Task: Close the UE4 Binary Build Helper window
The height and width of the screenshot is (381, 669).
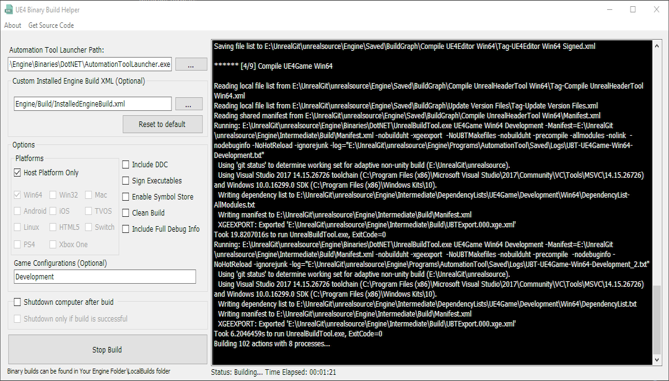Action: click(x=657, y=10)
